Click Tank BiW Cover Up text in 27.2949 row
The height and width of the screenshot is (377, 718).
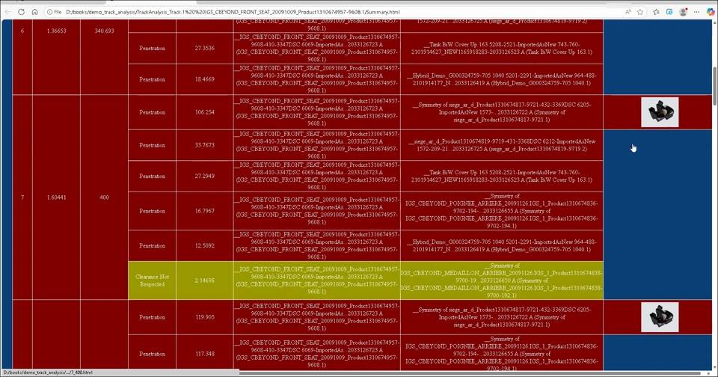(x=501, y=176)
